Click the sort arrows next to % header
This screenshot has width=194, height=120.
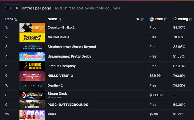(x=142, y=19)
